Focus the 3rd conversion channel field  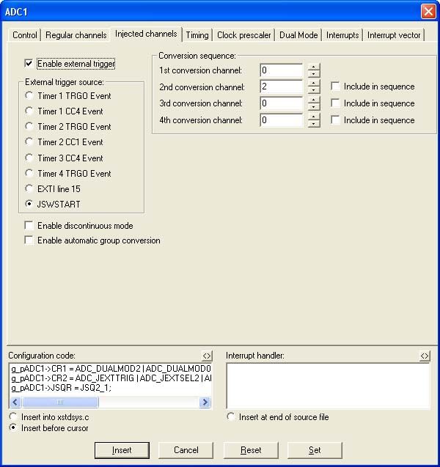click(x=281, y=103)
